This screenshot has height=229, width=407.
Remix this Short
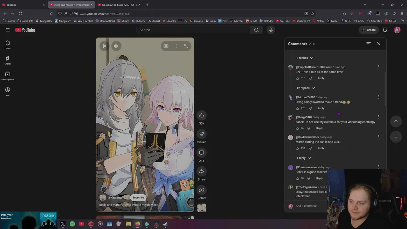[202, 190]
